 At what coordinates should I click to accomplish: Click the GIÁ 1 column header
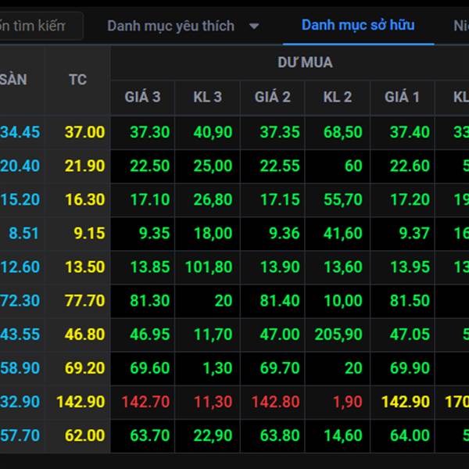pos(402,97)
